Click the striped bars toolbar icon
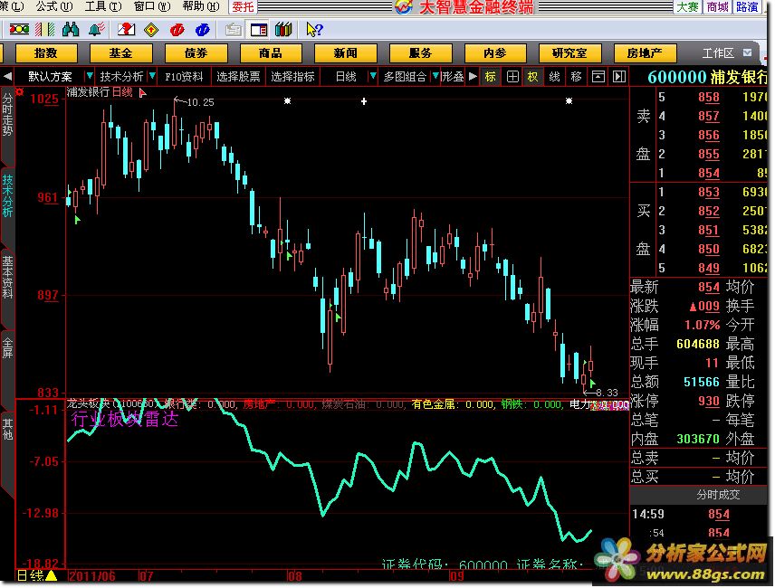The height and width of the screenshot is (588, 775). click(45, 30)
